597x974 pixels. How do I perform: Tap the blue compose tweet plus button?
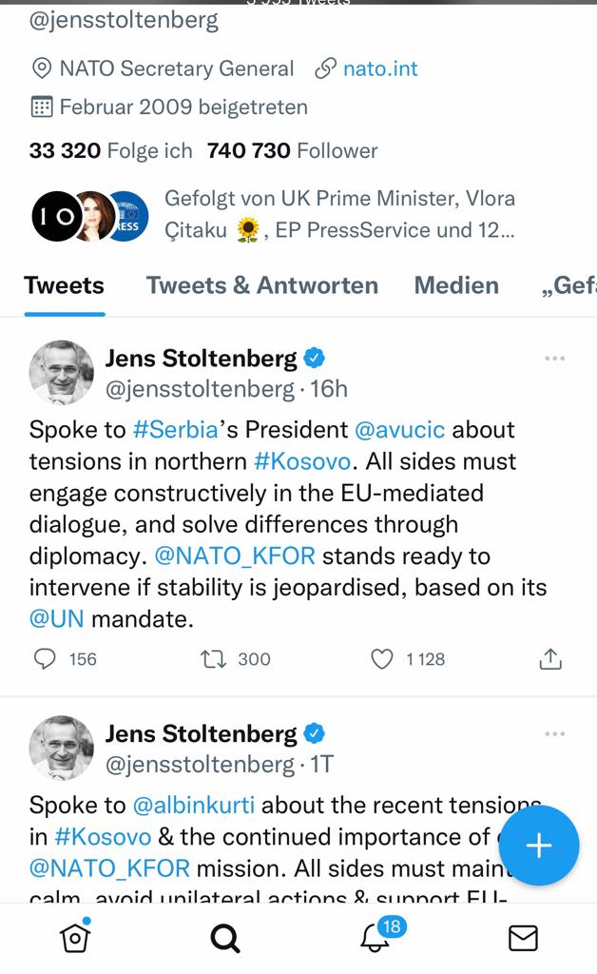coord(539,846)
